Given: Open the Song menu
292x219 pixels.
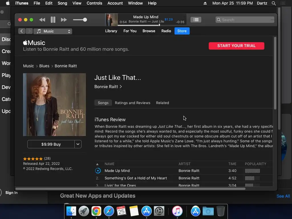Looking at the screenshot, I should (x=62, y=3).
